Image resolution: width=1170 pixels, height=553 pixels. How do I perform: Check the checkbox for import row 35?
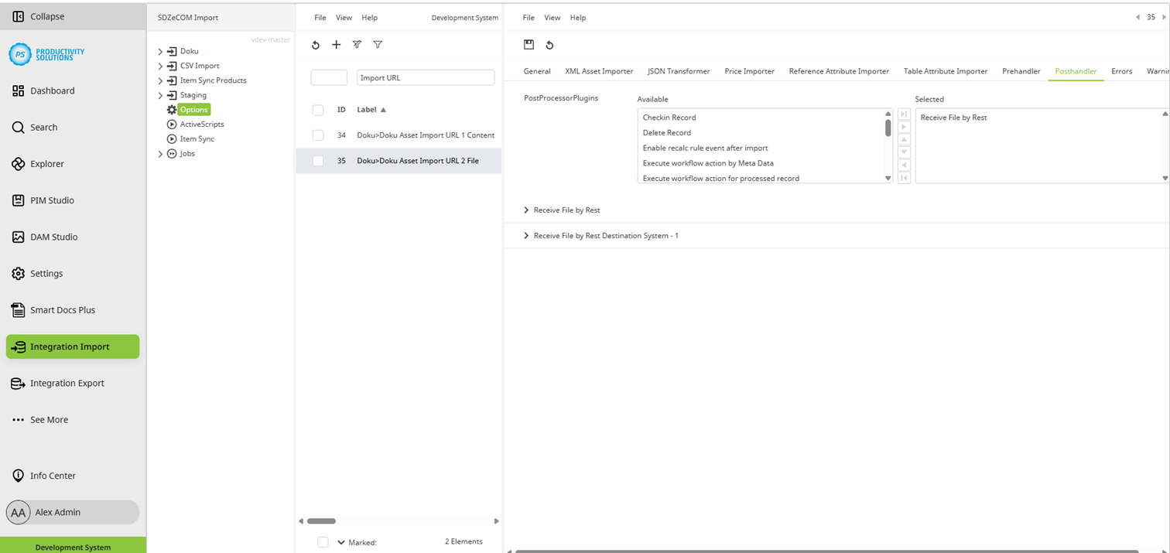tap(317, 161)
